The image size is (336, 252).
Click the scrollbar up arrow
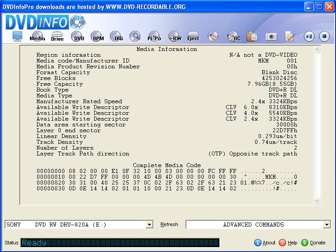pos(317,50)
